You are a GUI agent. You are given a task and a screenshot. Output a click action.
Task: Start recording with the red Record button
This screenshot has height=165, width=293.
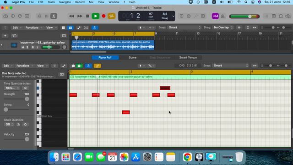coord(103,16)
